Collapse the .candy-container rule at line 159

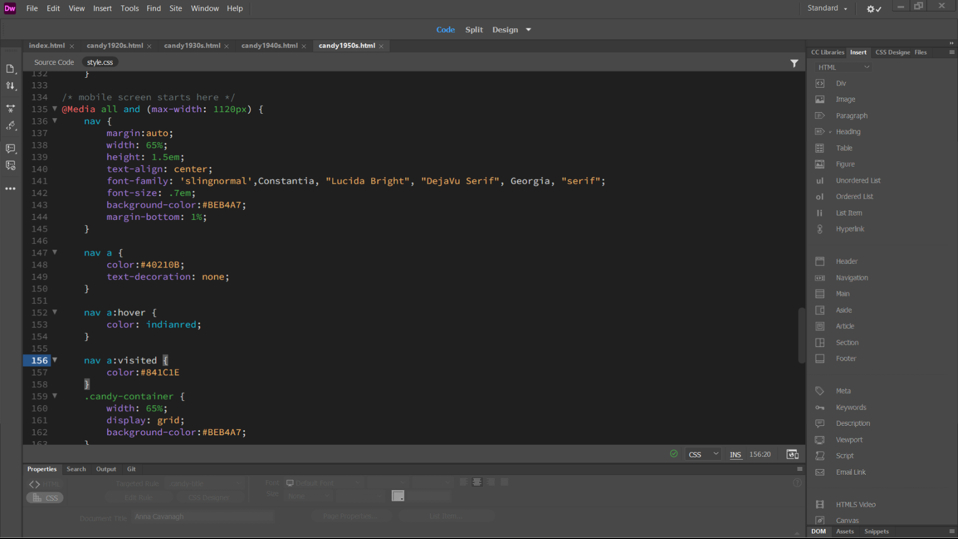[54, 396]
